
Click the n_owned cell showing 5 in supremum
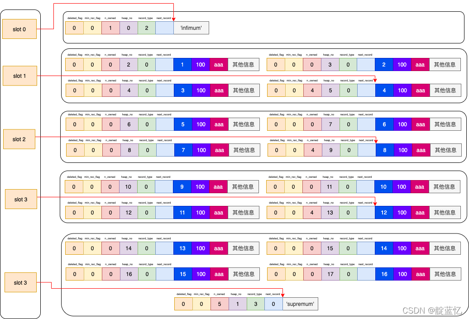(x=220, y=304)
